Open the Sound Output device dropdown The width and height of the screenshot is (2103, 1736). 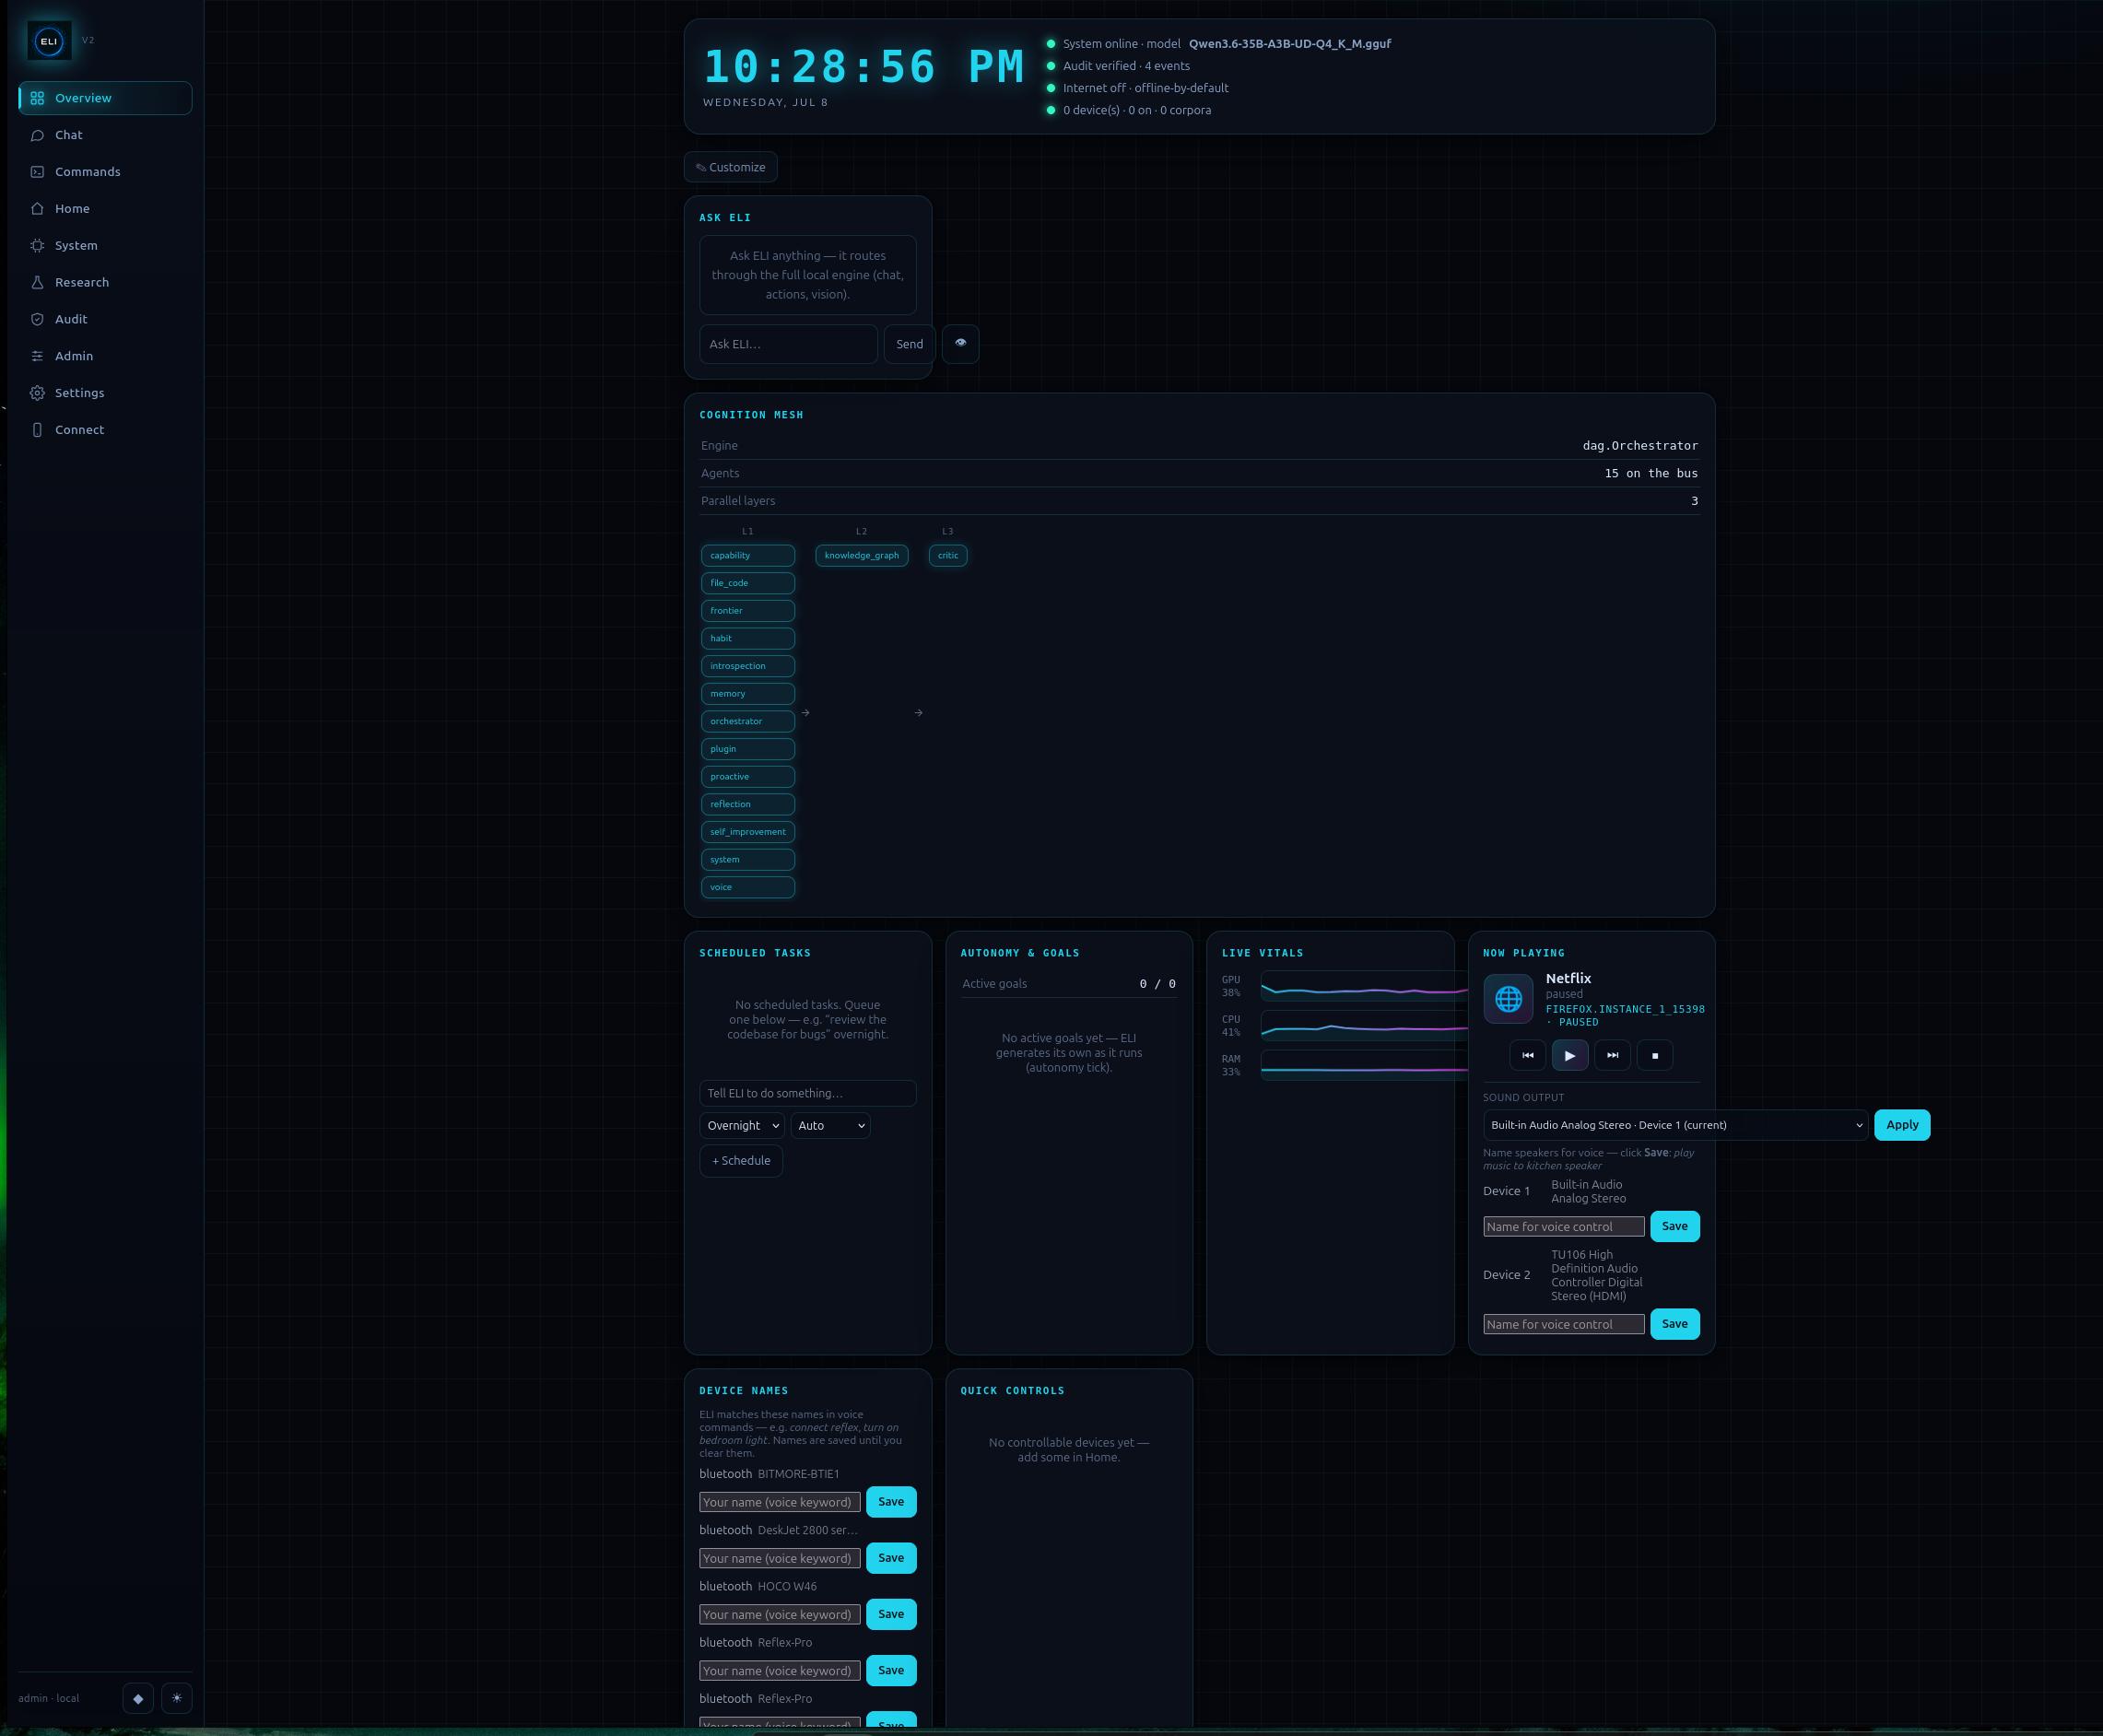point(1676,1125)
